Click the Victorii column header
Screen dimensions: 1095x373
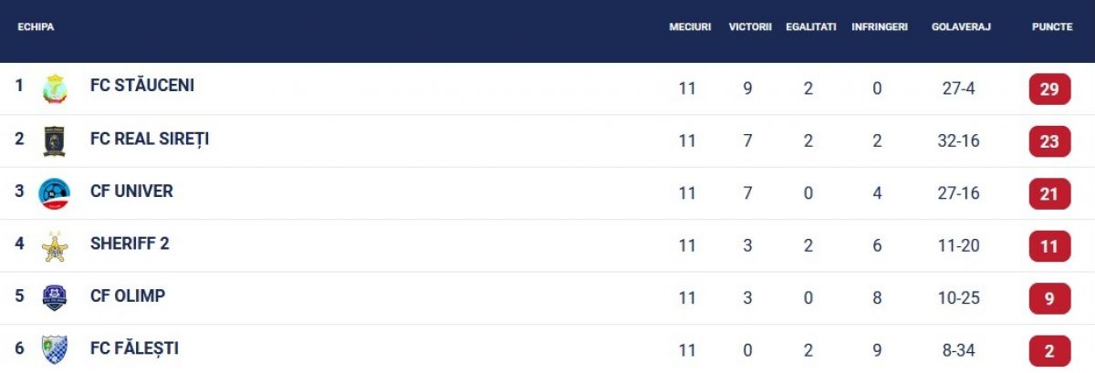pos(750,27)
